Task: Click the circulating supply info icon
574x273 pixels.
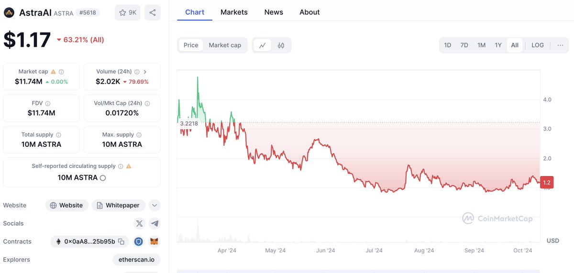Action: (x=121, y=166)
